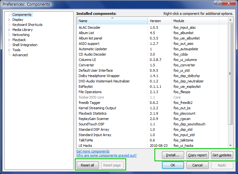
Task: Select the CD Audio Decoder component
Action: click(x=152, y=54)
